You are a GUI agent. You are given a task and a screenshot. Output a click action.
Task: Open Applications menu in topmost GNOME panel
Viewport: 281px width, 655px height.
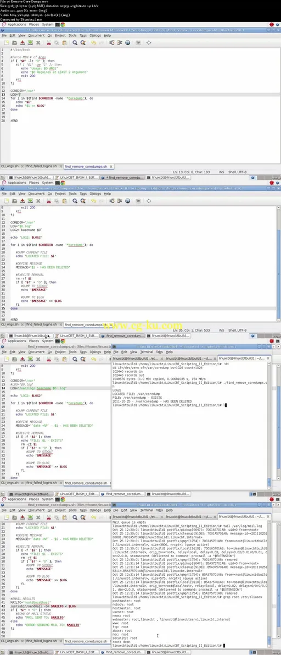[16, 25]
